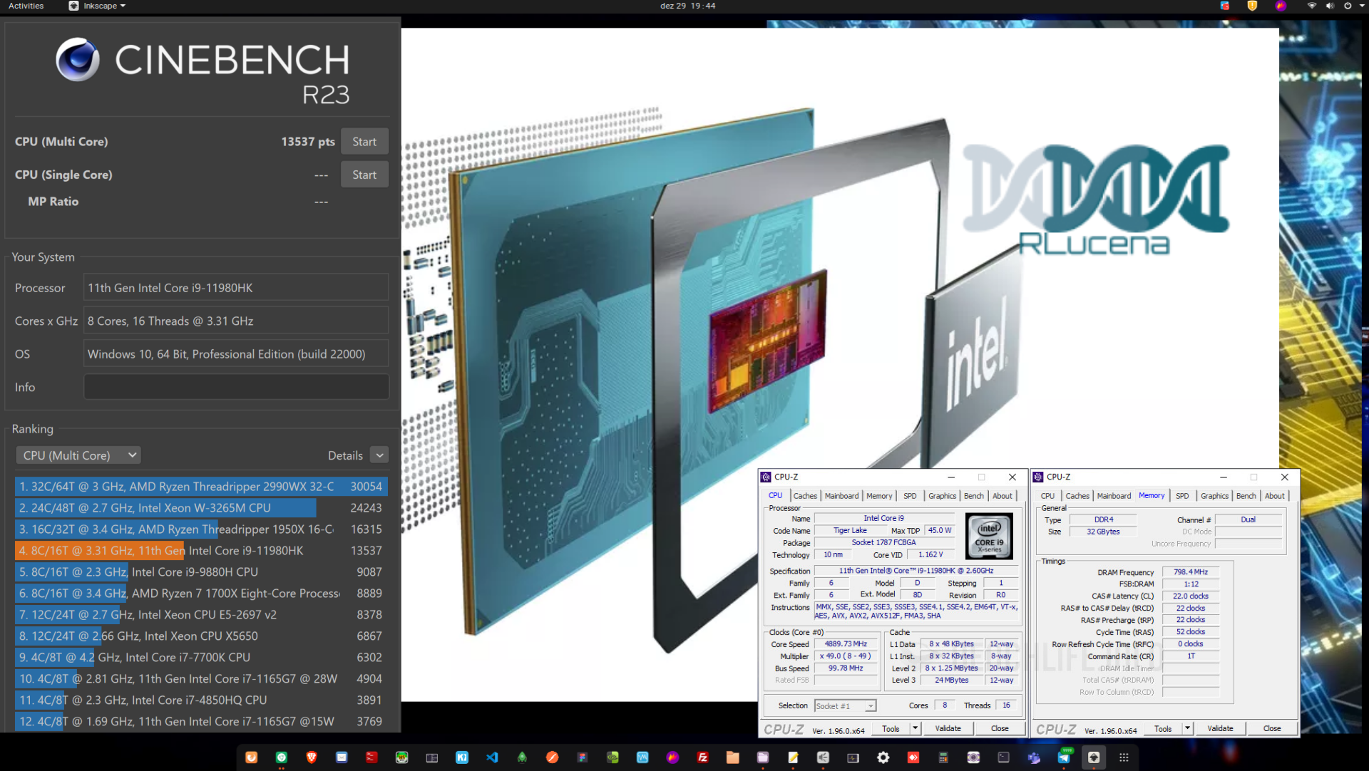Start the CPU (Multi Core) test

[364, 142]
